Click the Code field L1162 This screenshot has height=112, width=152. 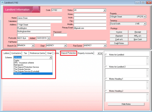57,10
